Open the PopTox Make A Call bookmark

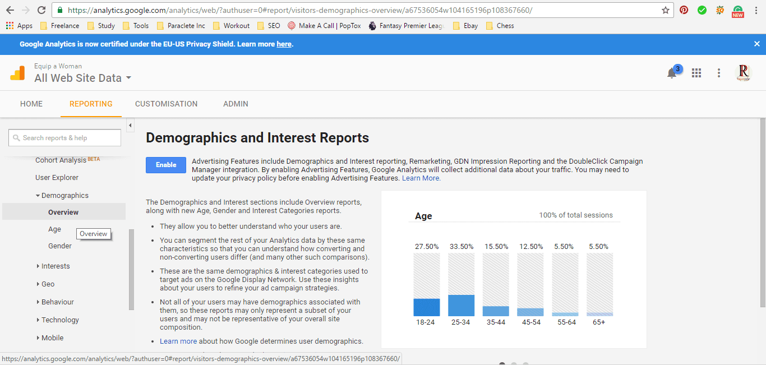(x=324, y=25)
